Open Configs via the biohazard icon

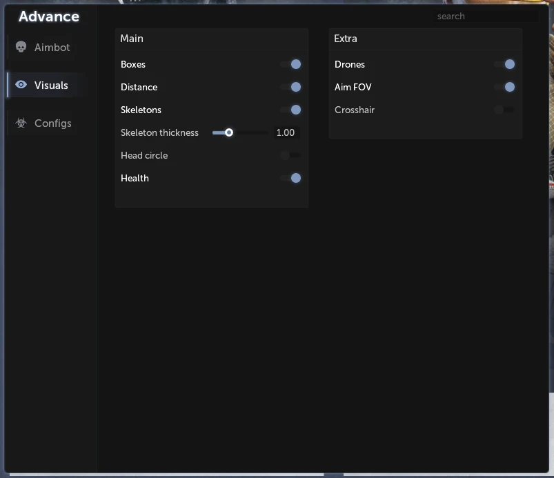coord(21,123)
